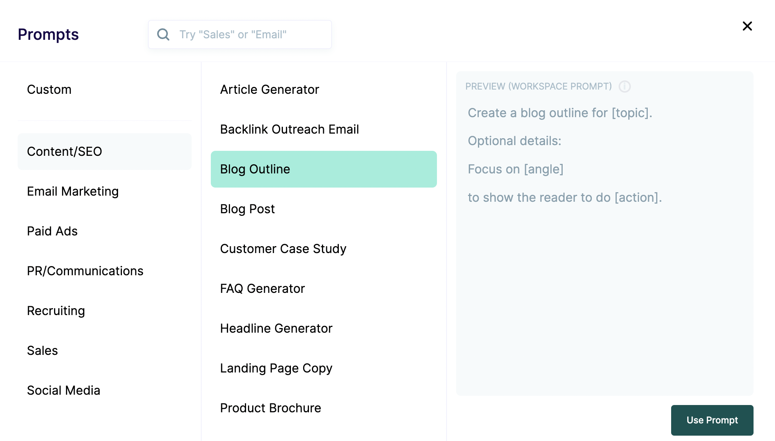This screenshot has width=775, height=441.
Task: Open the Content/SEO category
Action: pyautogui.click(x=65, y=152)
